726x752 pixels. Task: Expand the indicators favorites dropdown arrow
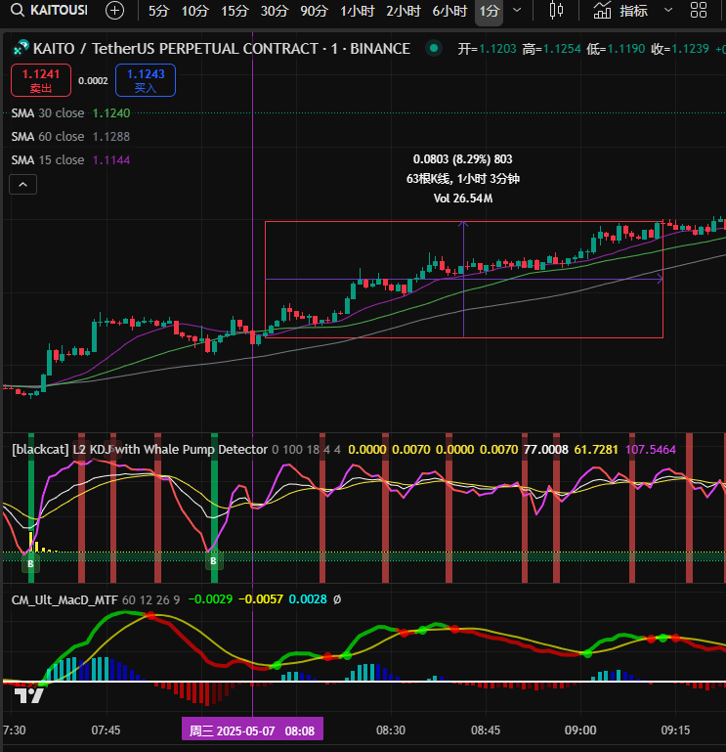pyautogui.click(x=668, y=10)
